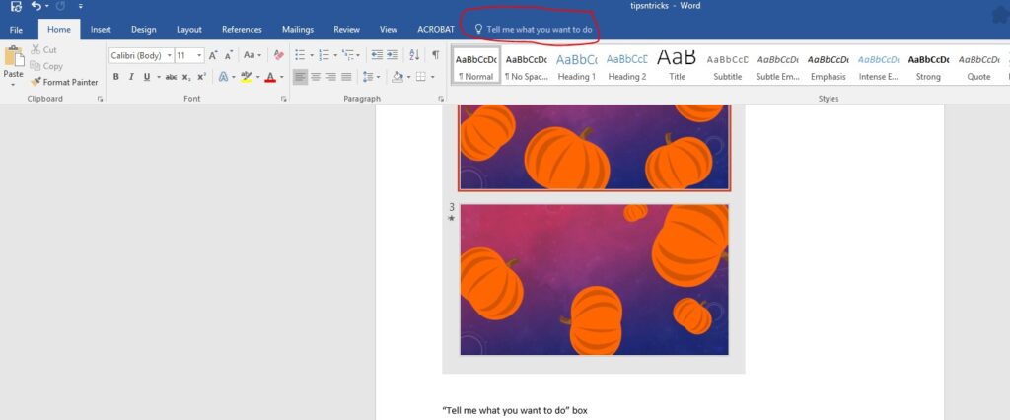This screenshot has width=1010, height=420.
Task: Switch to the Insert tab
Action: pyautogui.click(x=101, y=30)
